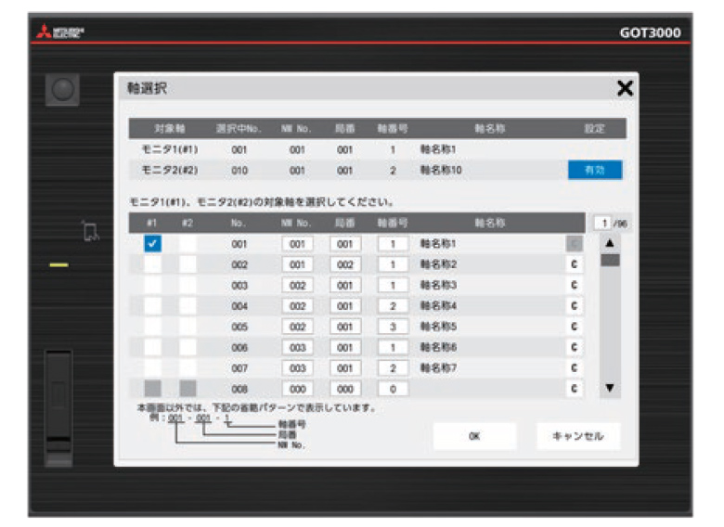Screen dimensions: 724x527
Task: Edit the NW No. field for row 003
Action: [x=297, y=285]
